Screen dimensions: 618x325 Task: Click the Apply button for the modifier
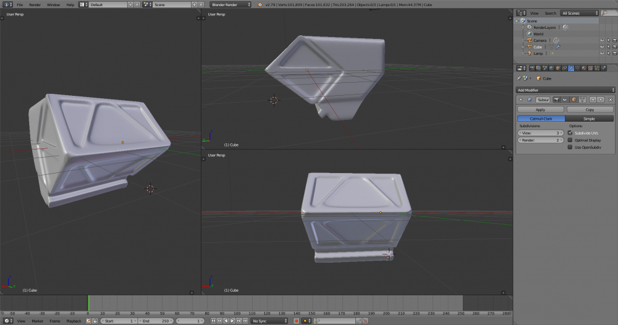click(x=540, y=109)
